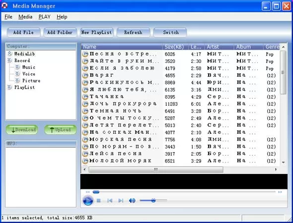Mute audio with the speaker icon
293x223 pixels.
coord(132,201)
